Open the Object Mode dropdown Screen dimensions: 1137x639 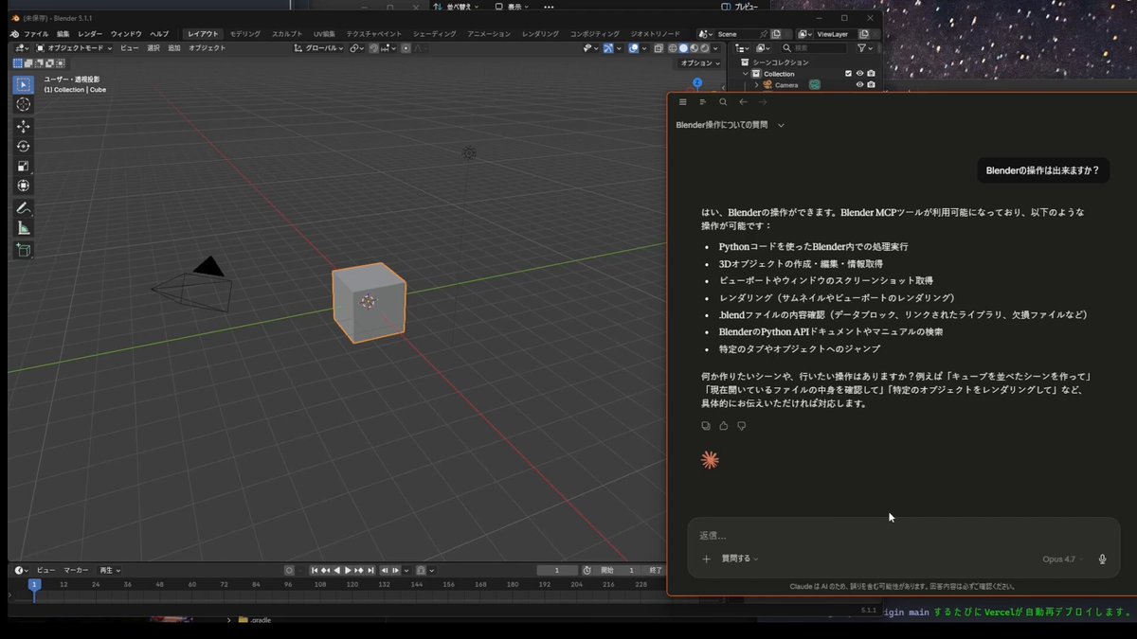[x=74, y=48]
